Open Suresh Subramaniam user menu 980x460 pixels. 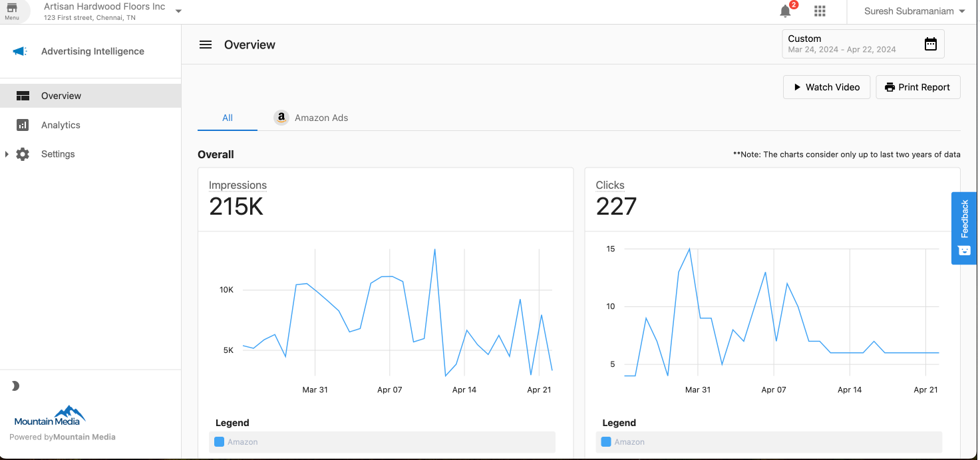(x=914, y=11)
